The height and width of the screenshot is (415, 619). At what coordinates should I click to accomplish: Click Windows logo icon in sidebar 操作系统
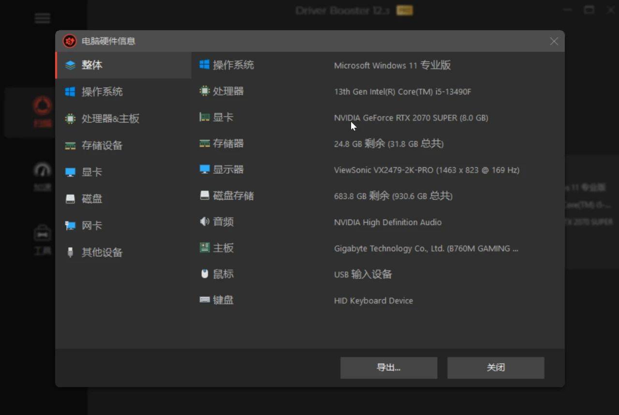pyautogui.click(x=70, y=91)
